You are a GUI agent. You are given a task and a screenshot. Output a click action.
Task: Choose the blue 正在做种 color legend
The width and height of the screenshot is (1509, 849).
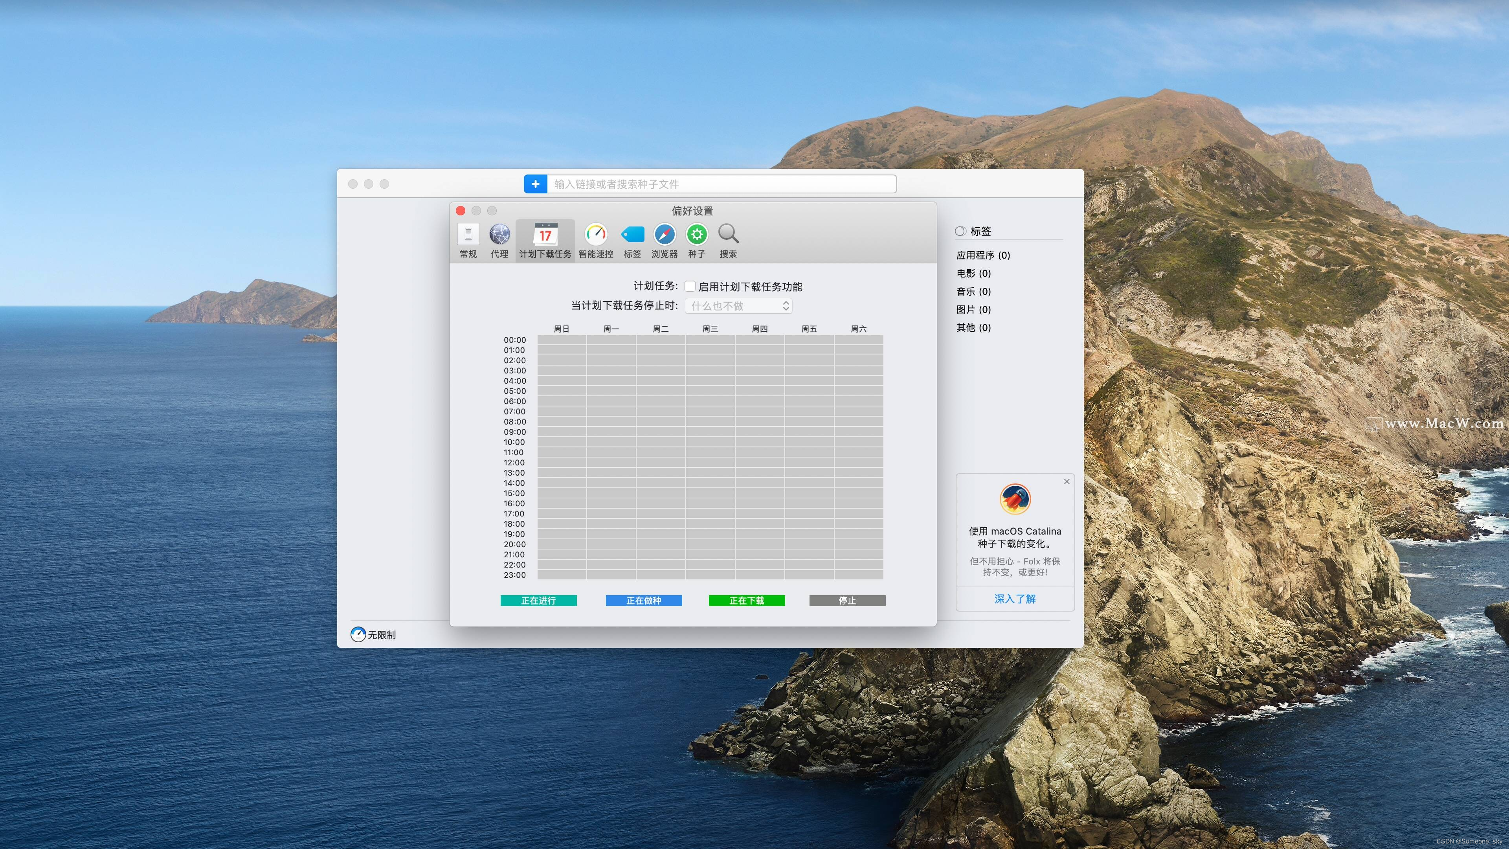click(x=643, y=601)
